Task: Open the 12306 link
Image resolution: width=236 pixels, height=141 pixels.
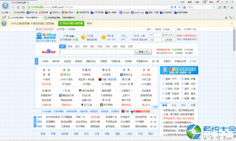Action: click(122, 84)
